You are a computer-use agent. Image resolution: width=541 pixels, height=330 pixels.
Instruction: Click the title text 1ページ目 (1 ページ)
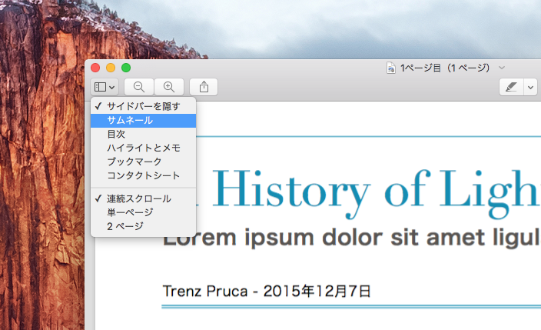coord(445,68)
